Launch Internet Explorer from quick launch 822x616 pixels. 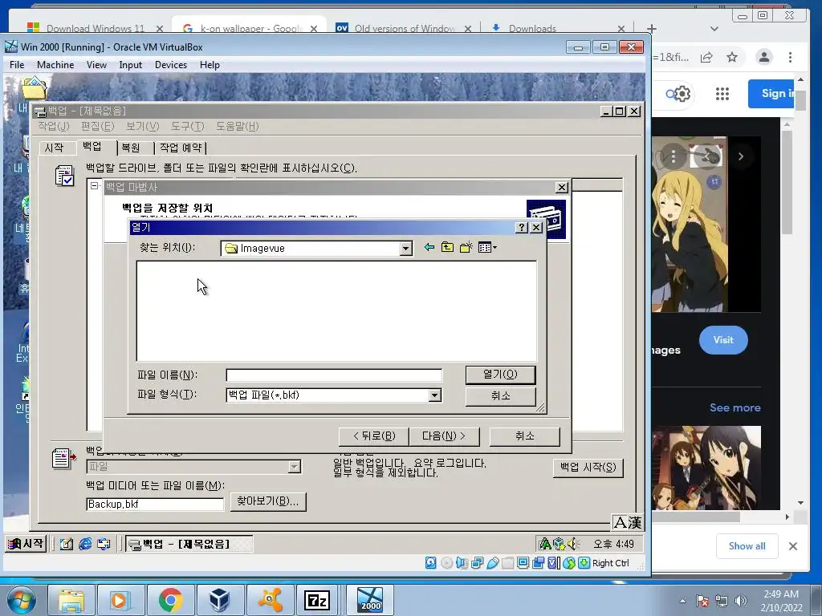(x=85, y=545)
